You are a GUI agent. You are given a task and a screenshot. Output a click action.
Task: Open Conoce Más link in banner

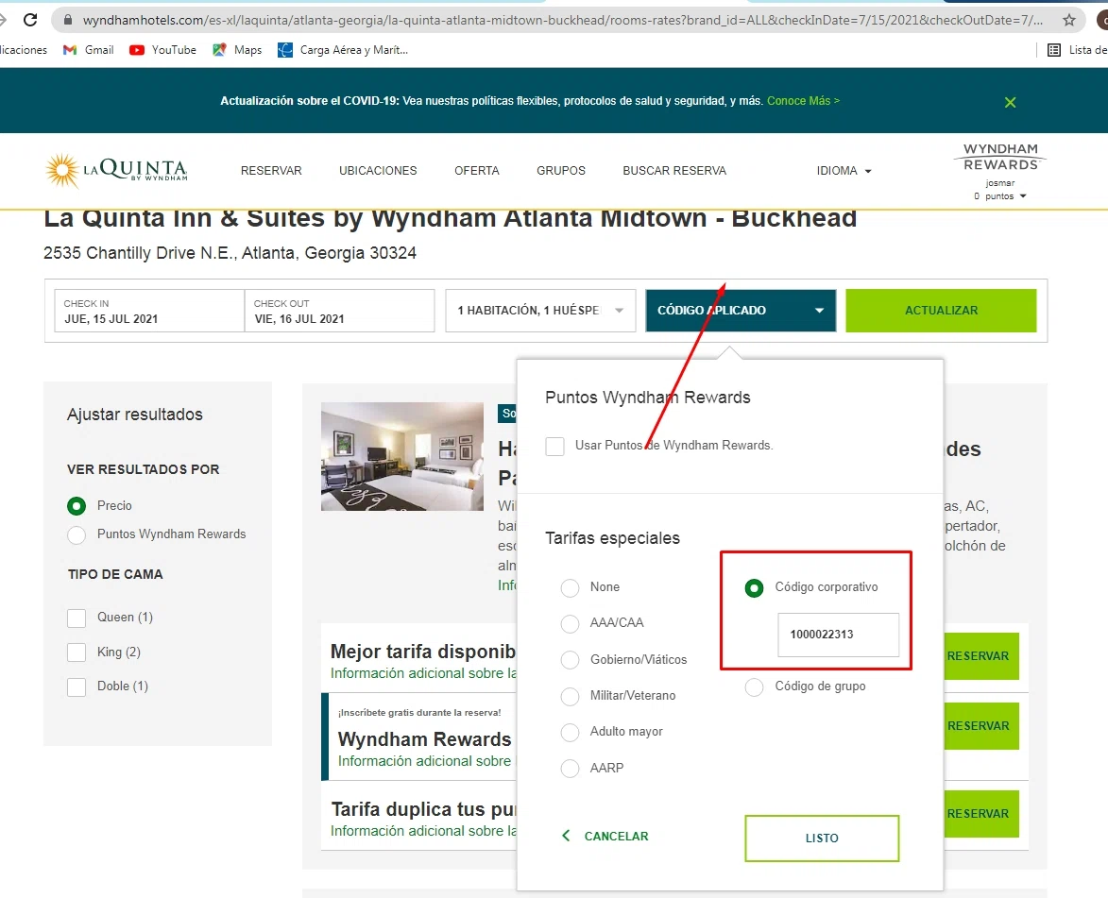[804, 101]
